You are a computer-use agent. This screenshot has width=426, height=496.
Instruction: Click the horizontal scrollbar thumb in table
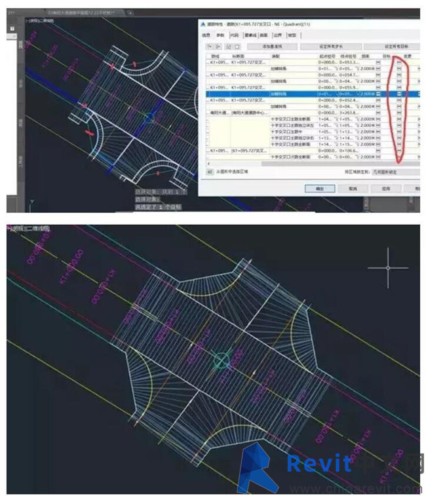point(340,164)
